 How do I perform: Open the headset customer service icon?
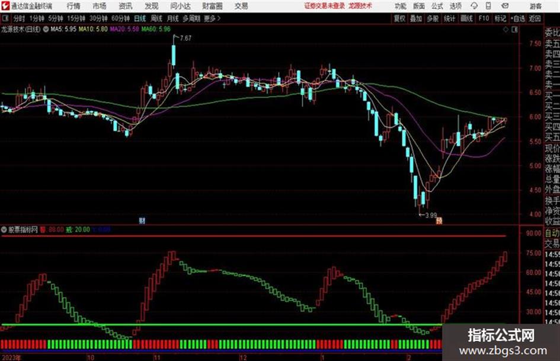(x=474, y=6)
